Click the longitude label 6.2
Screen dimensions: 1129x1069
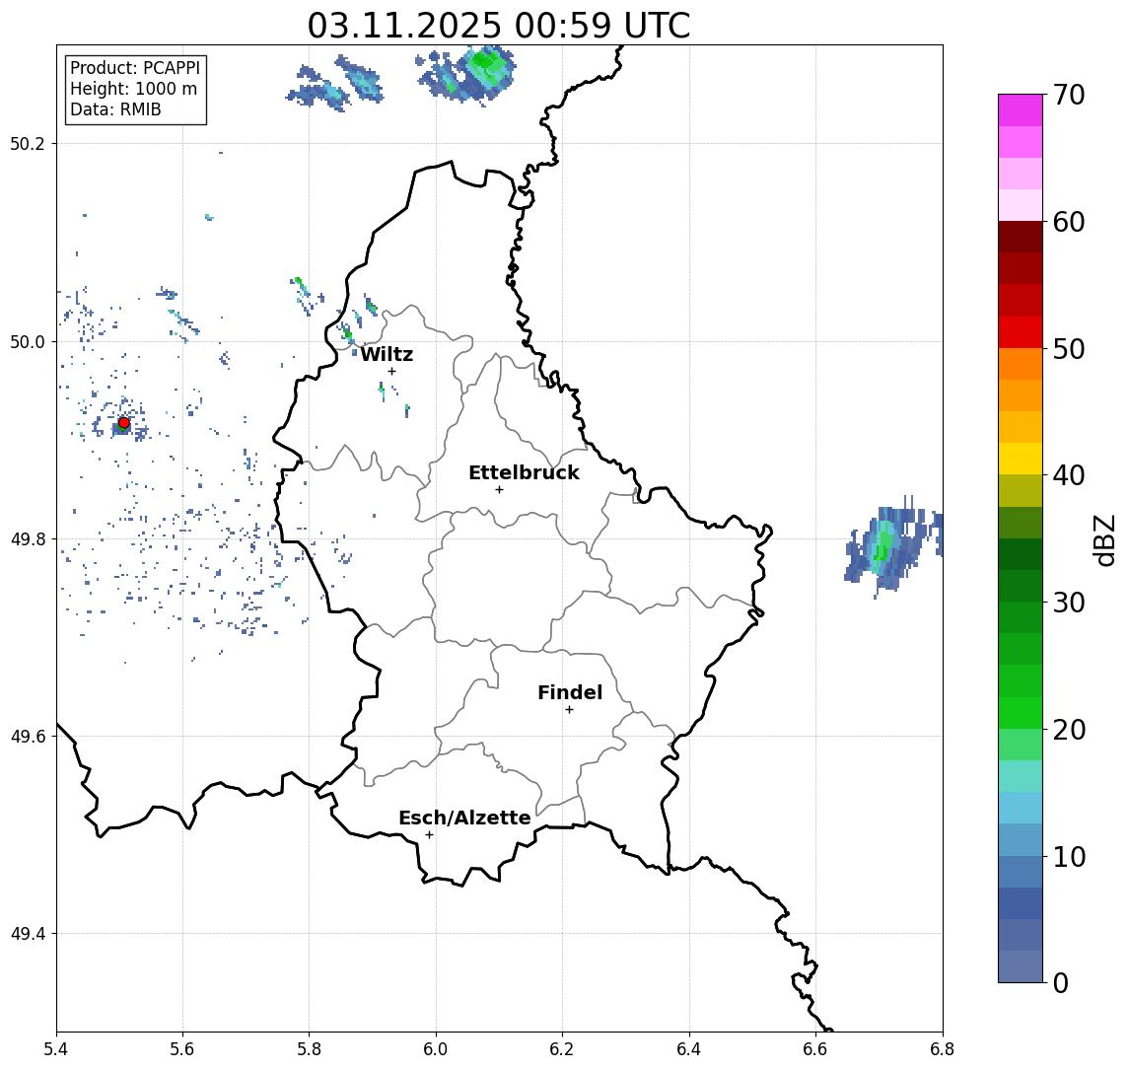tap(562, 1049)
